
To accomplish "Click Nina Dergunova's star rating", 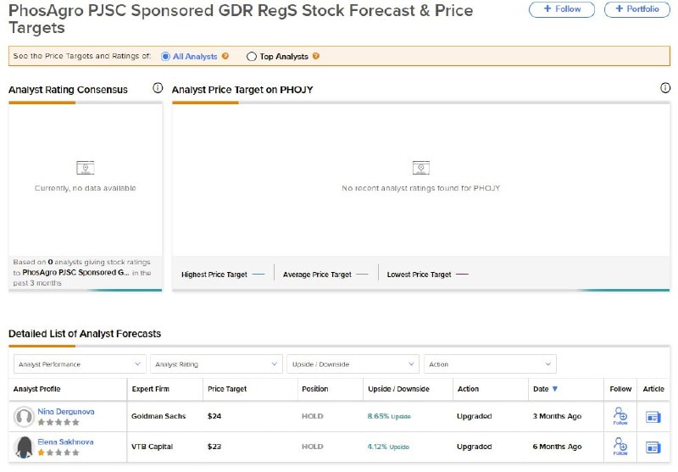I will pos(58,422).
